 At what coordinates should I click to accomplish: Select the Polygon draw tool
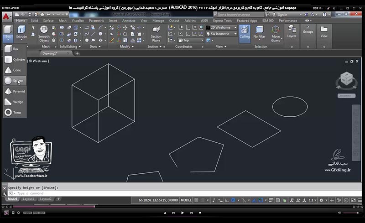pos(87,40)
